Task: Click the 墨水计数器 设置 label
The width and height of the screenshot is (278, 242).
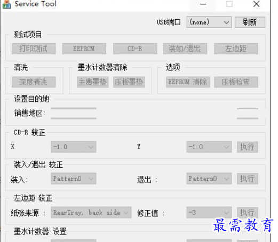Action: [x=40, y=231]
